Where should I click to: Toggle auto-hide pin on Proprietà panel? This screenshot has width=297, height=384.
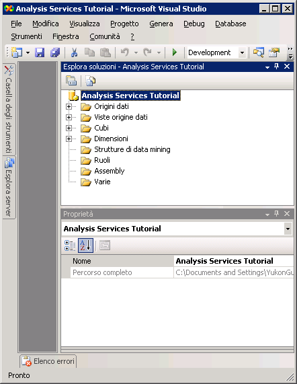pos(277,214)
